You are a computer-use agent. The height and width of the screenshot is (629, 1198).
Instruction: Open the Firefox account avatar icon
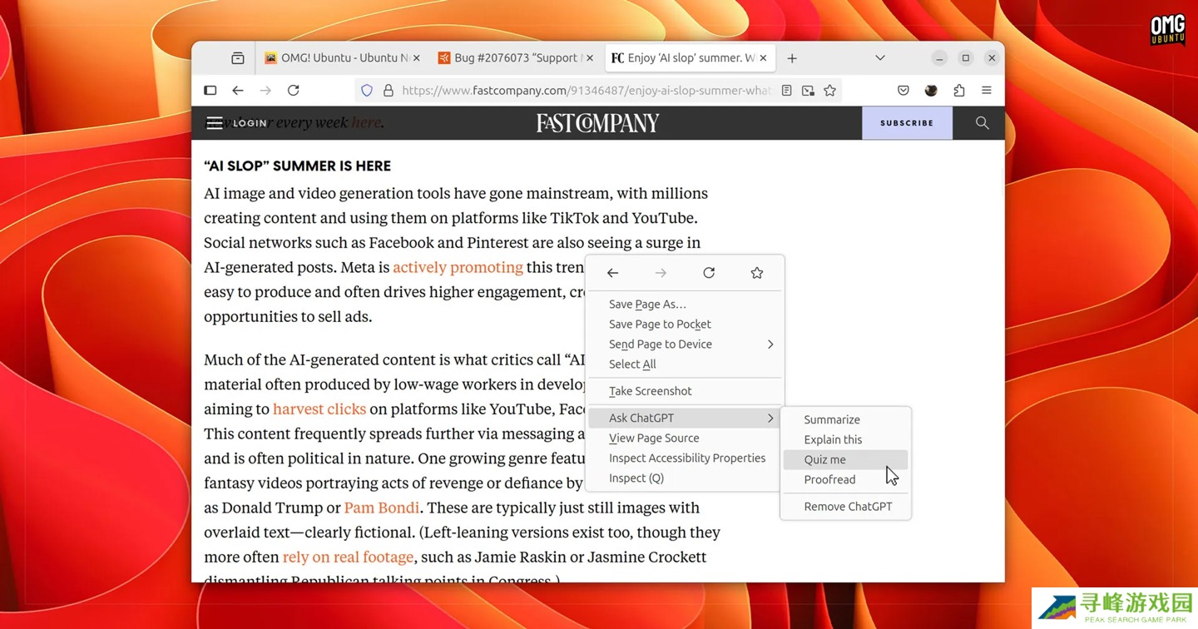pyautogui.click(x=931, y=91)
